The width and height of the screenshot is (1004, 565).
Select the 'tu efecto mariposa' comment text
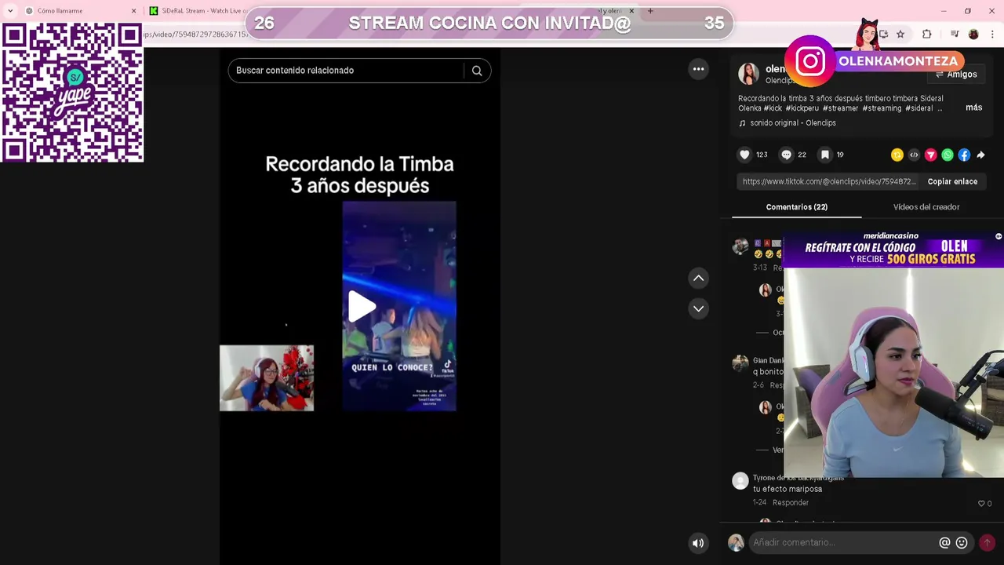click(x=788, y=490)
